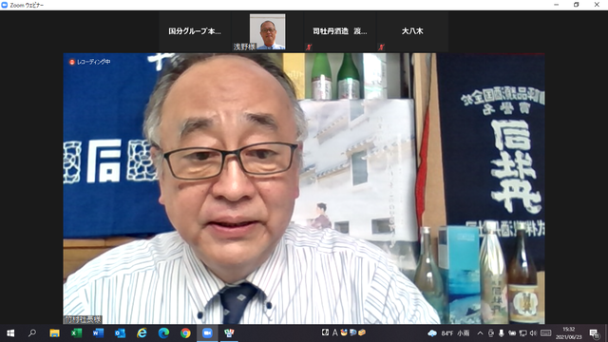Open the notification action center
The height and width of the screenshot is (342, 608).
pos(594,333)
